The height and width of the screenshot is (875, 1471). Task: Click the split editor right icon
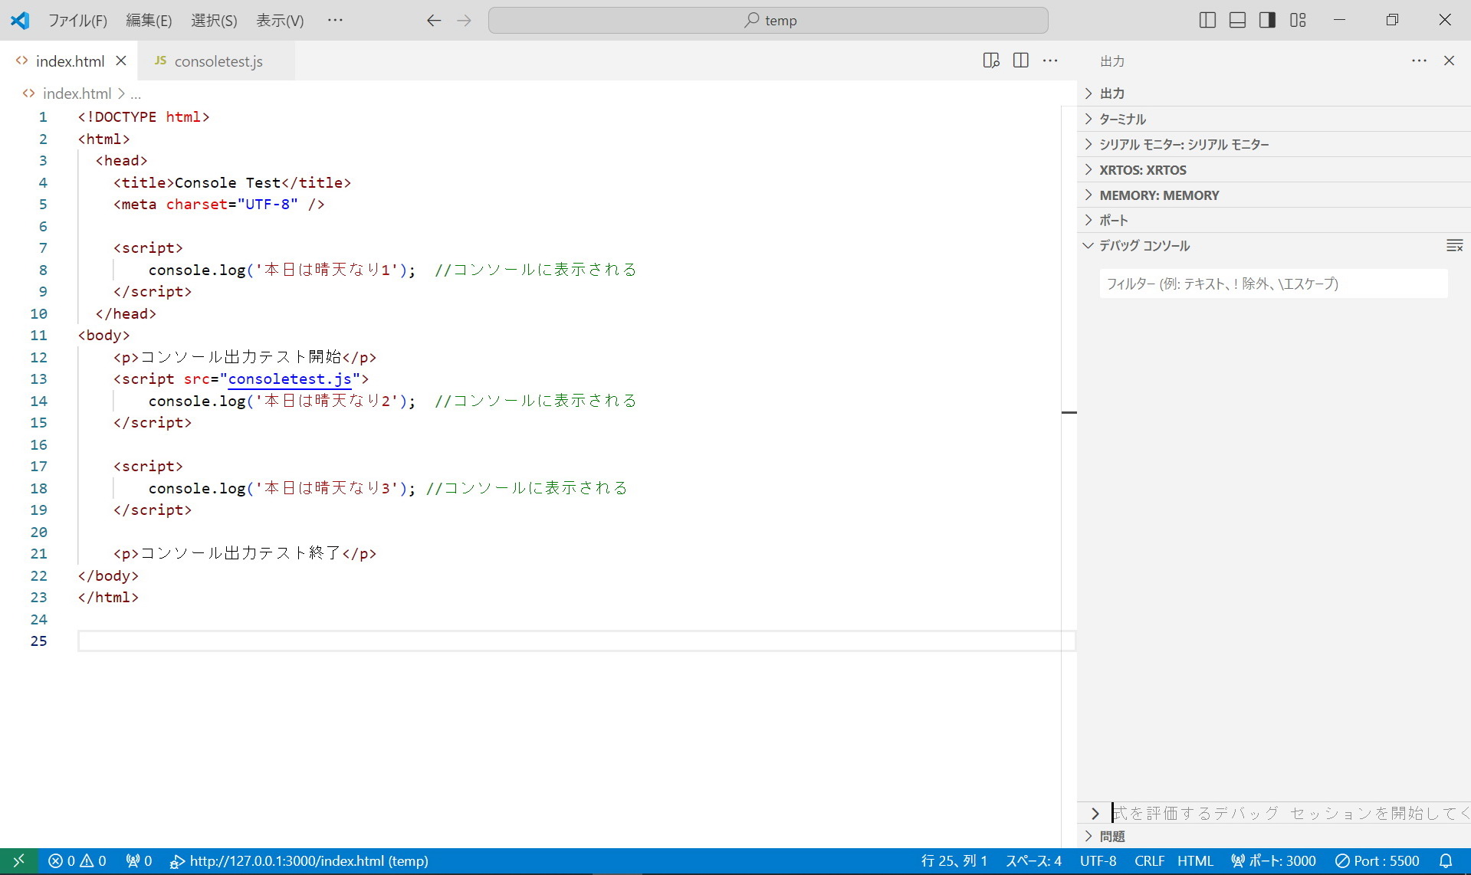(1020, 61)
